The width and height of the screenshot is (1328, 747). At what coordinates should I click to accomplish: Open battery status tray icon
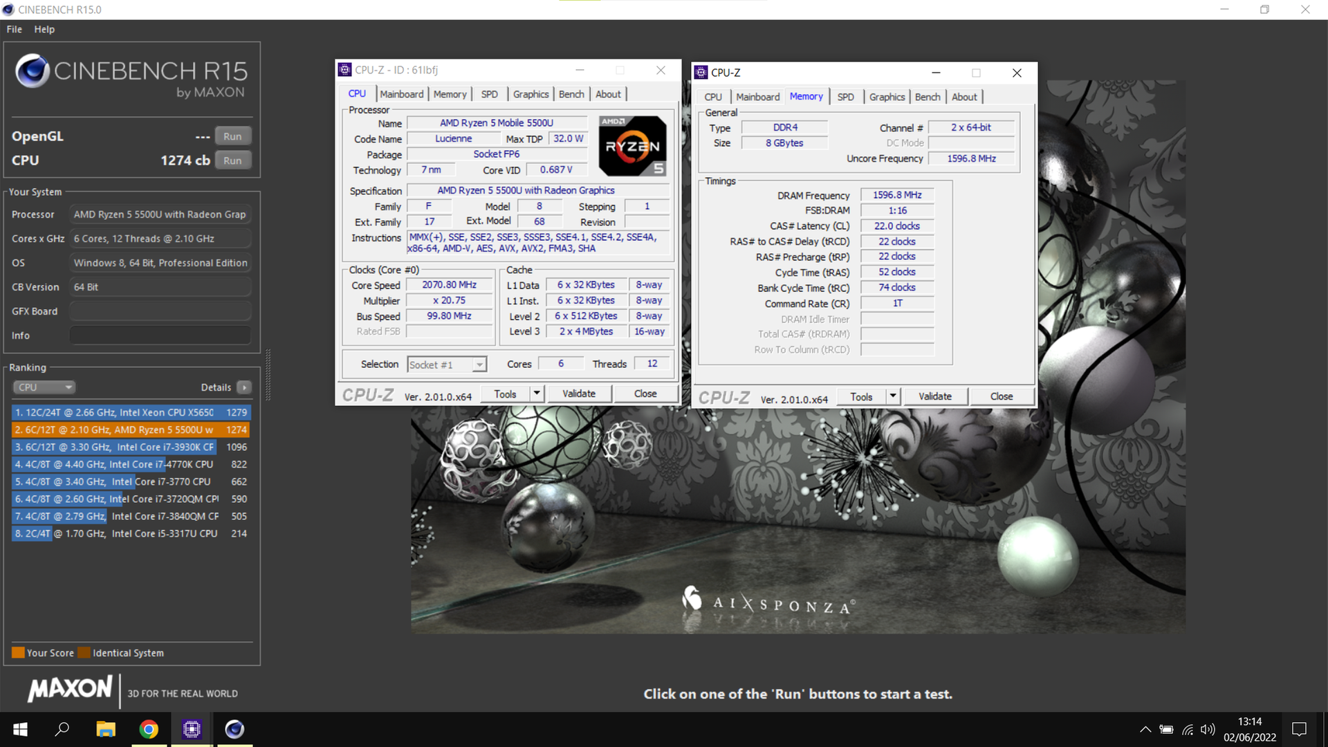[1166, 729]
